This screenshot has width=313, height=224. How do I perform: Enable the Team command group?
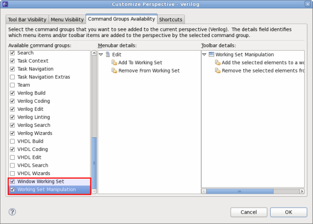pos(13,85)
